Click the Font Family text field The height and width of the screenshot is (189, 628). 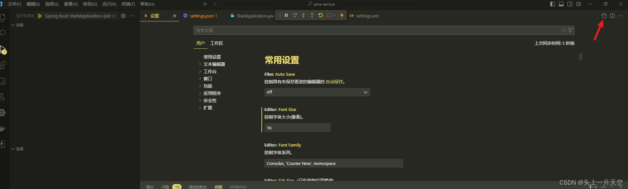(334, 163)
